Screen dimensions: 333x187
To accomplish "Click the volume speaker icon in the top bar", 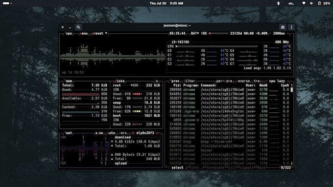I will pyautogui.click(x=311, y=3).
